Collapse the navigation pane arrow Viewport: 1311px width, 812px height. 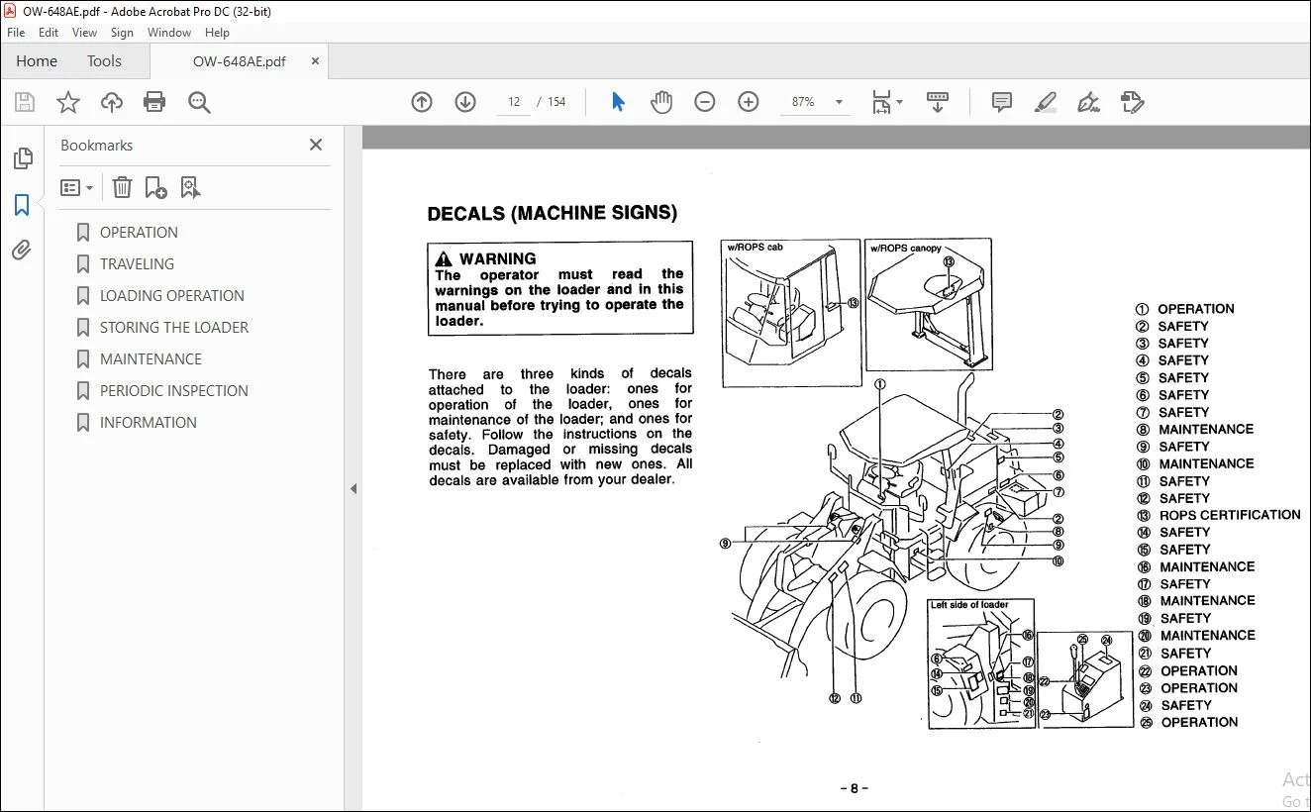(353, 488)
